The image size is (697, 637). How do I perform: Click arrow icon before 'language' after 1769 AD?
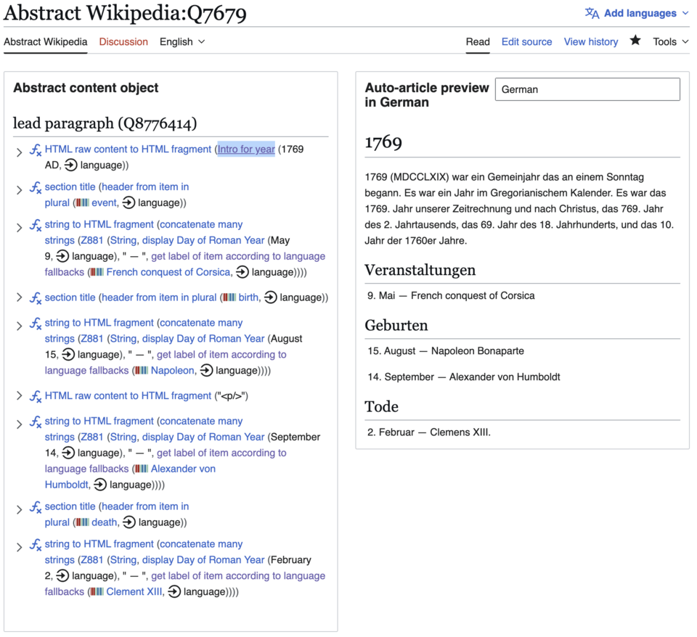[x=70, y=165]
